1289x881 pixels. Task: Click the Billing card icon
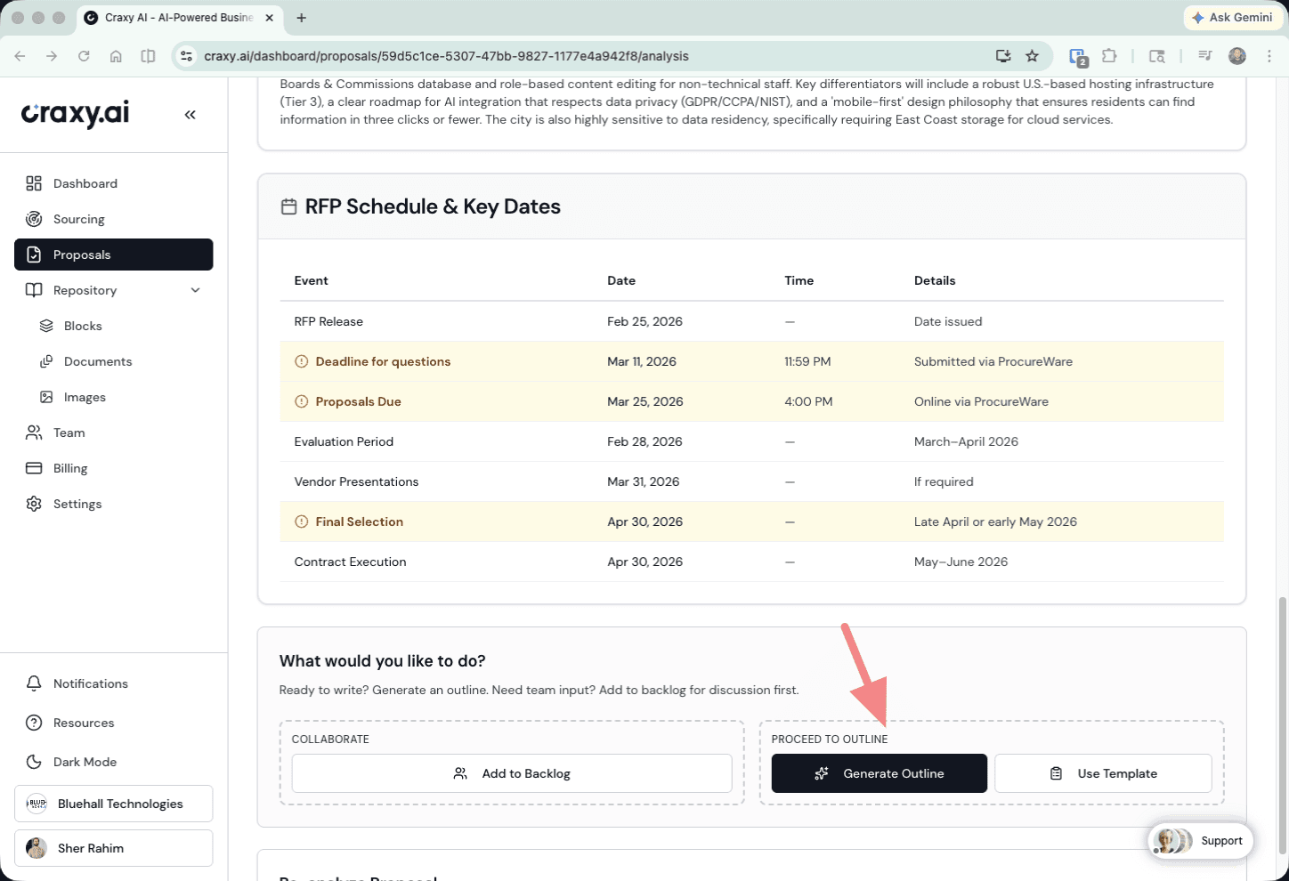tap(34, 468)
